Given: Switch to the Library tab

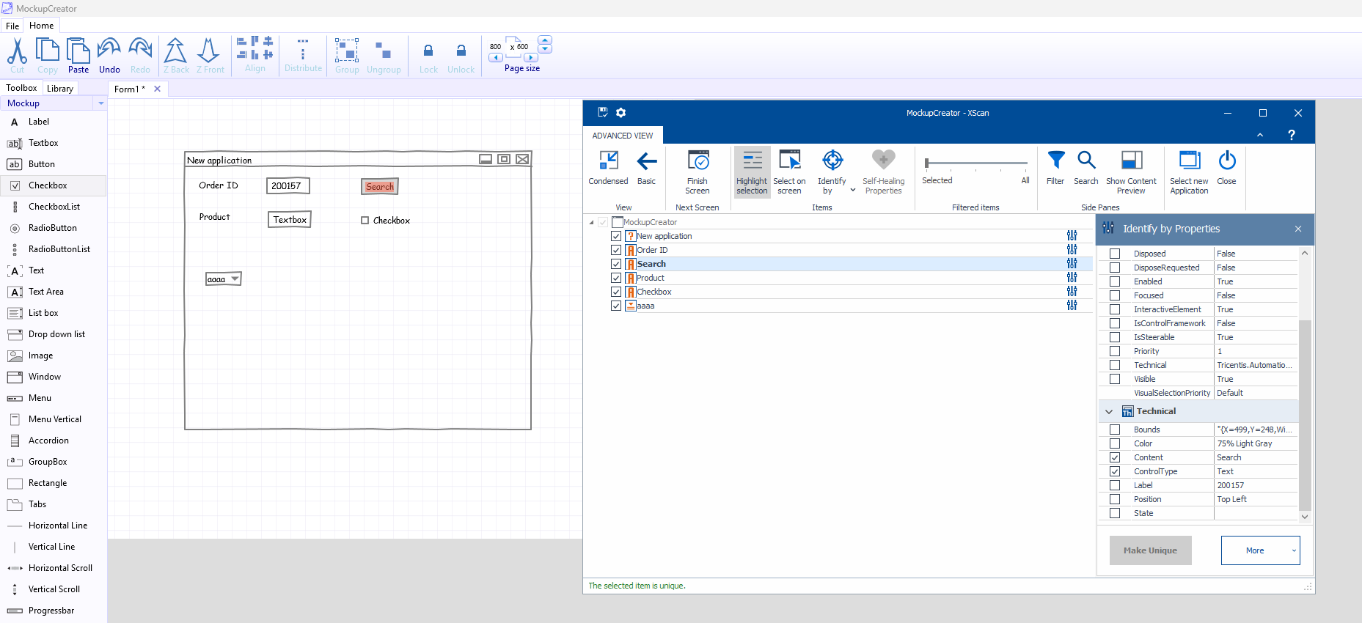Looking at the screenshot, I should pos(60,89).
